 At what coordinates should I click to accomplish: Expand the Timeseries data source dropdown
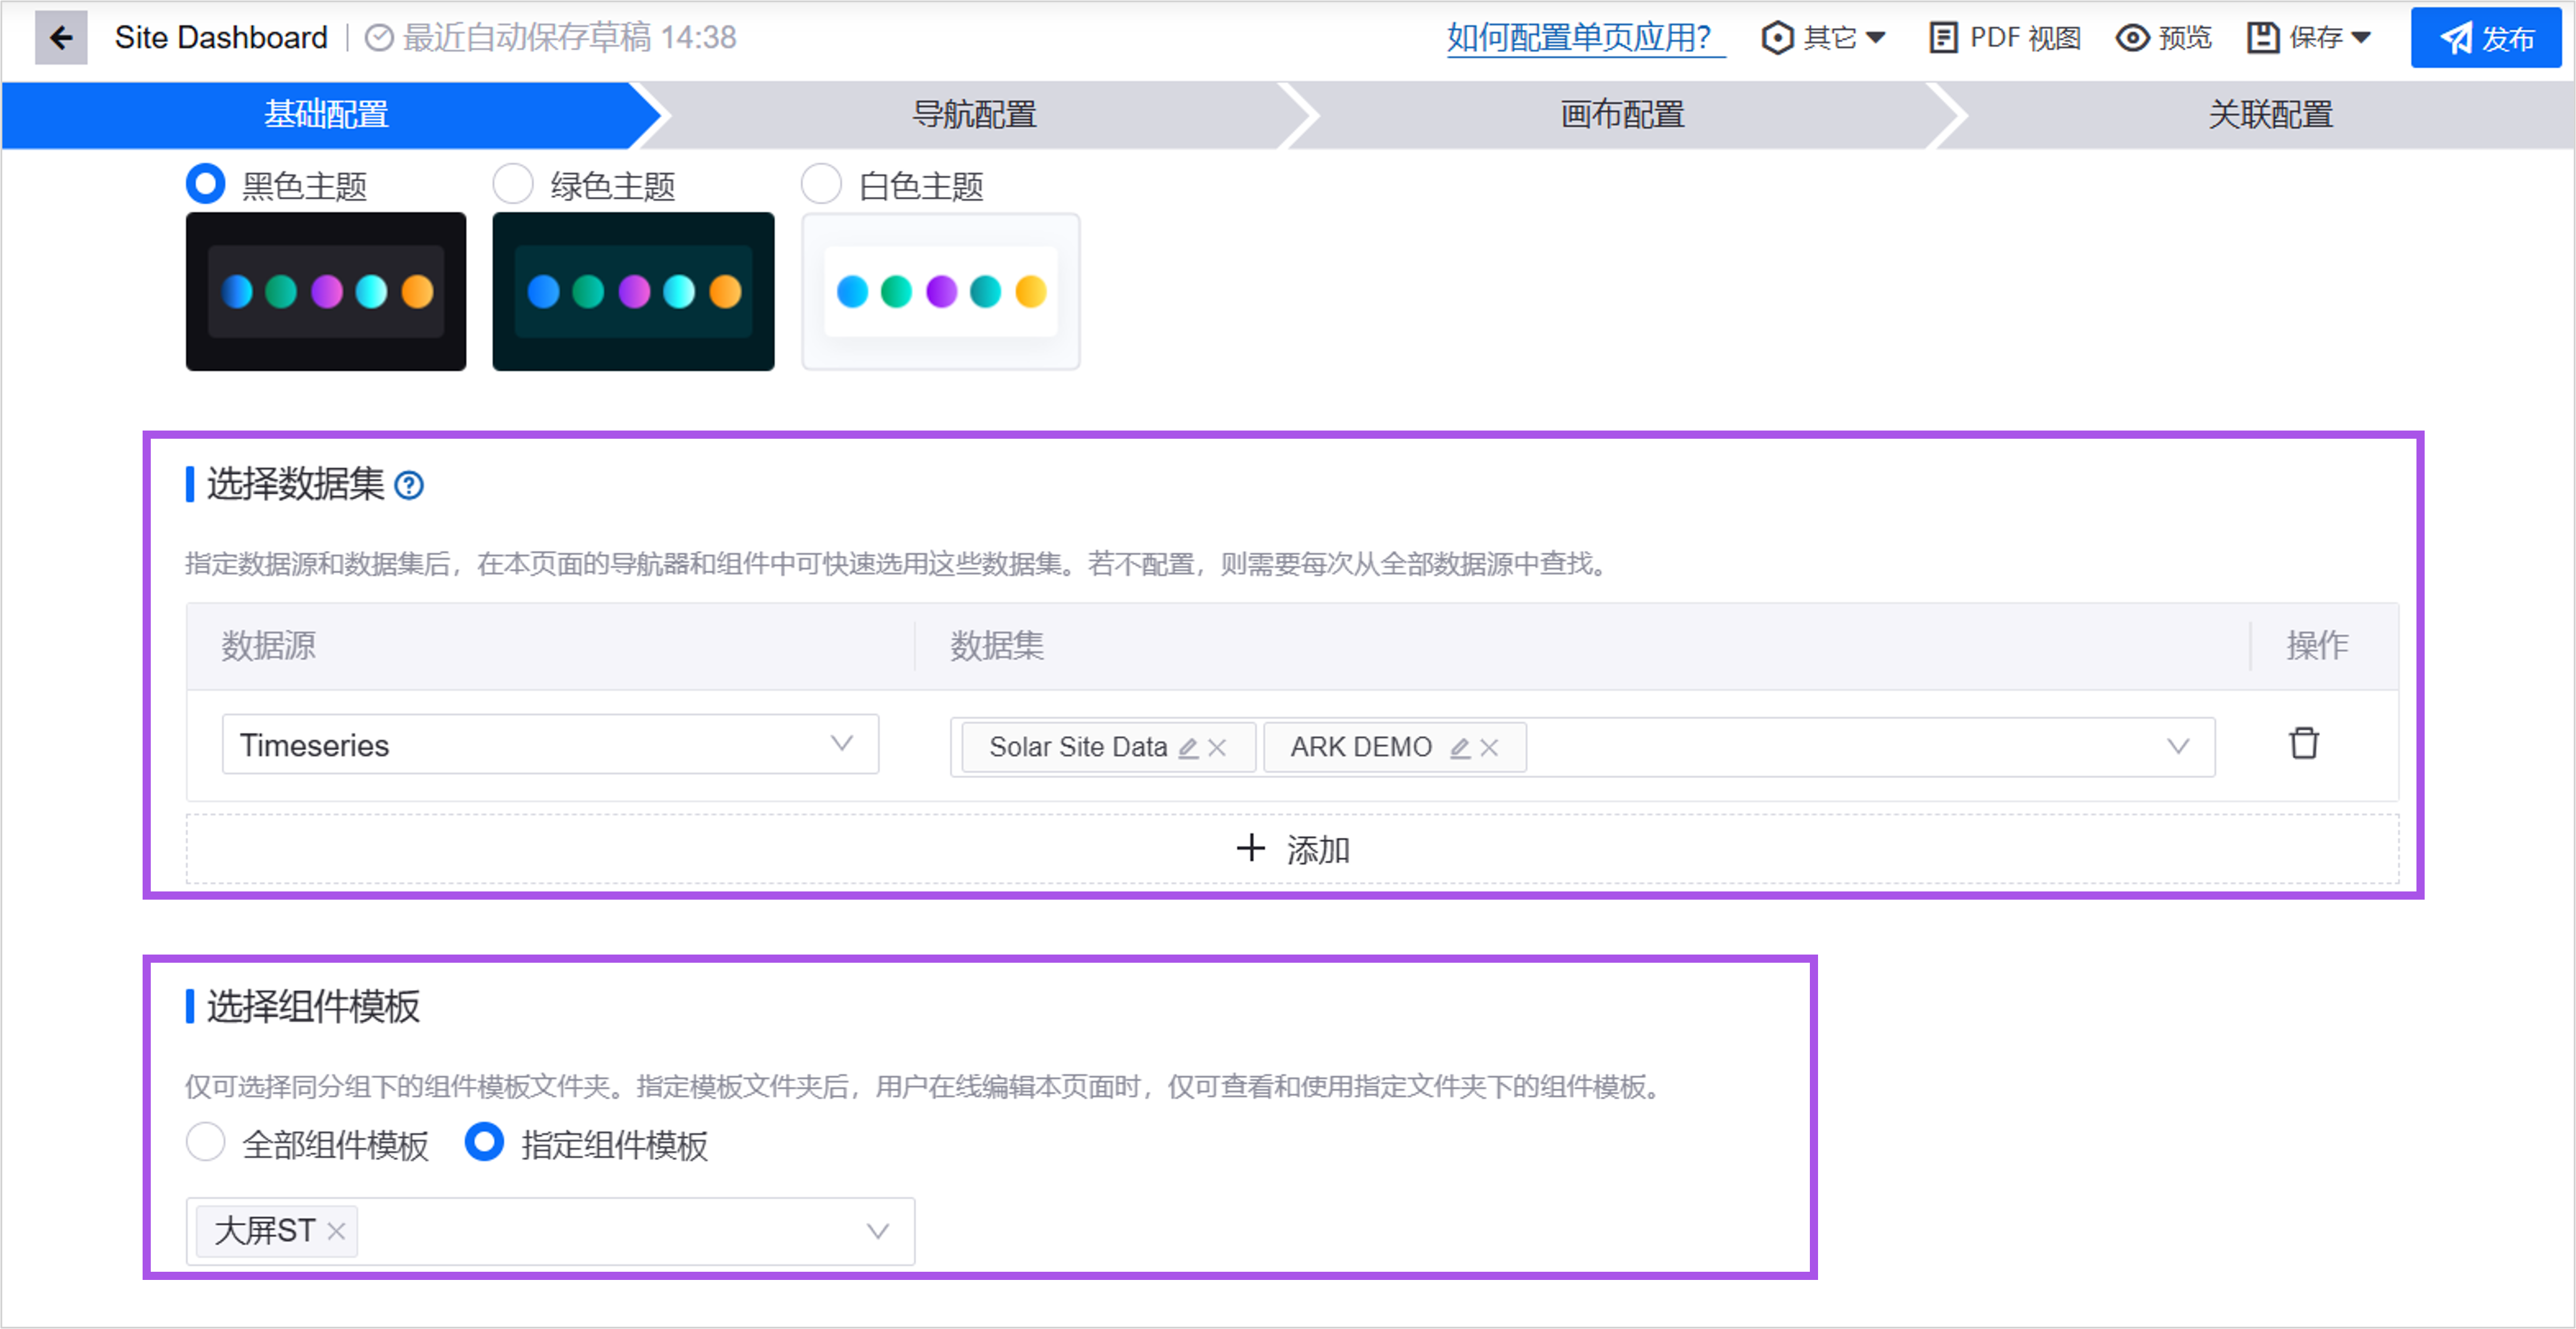[550, 744]
